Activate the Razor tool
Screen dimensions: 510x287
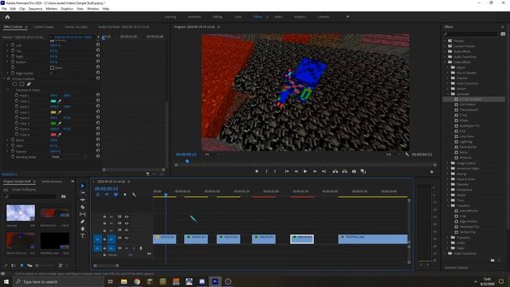coord(83,207)
